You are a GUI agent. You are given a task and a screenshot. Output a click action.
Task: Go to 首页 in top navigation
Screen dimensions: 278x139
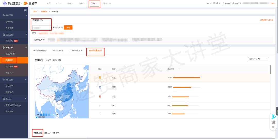[x=48, y=3]
